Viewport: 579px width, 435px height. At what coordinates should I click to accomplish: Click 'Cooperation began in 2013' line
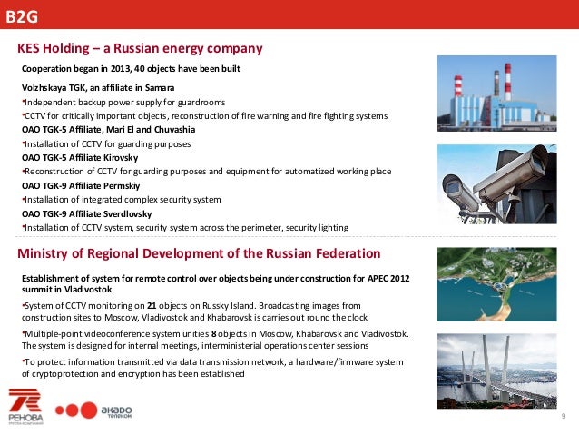[x=131, y=69]
